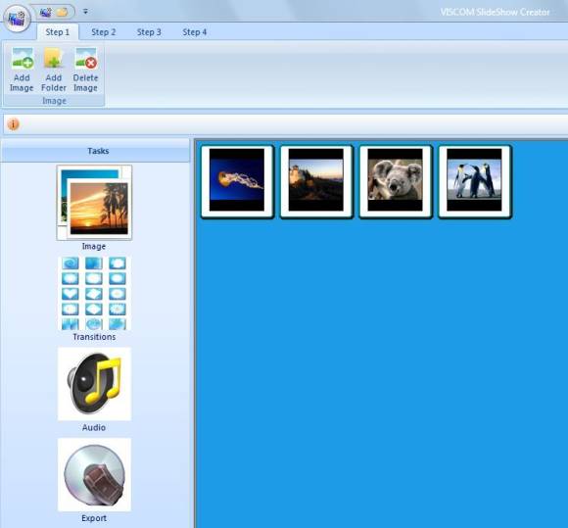
Task: Switch to the Step 2 tab
Action: click(104, 32)
